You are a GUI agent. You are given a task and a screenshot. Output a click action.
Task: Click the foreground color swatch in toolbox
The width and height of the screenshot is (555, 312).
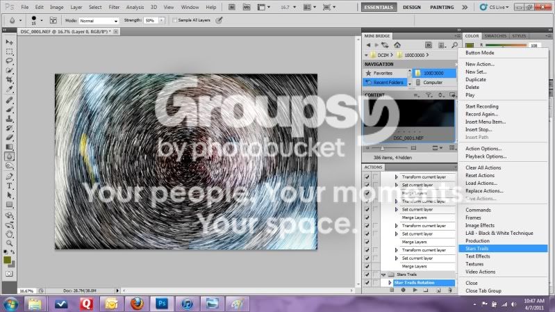(x=7, y=260)
